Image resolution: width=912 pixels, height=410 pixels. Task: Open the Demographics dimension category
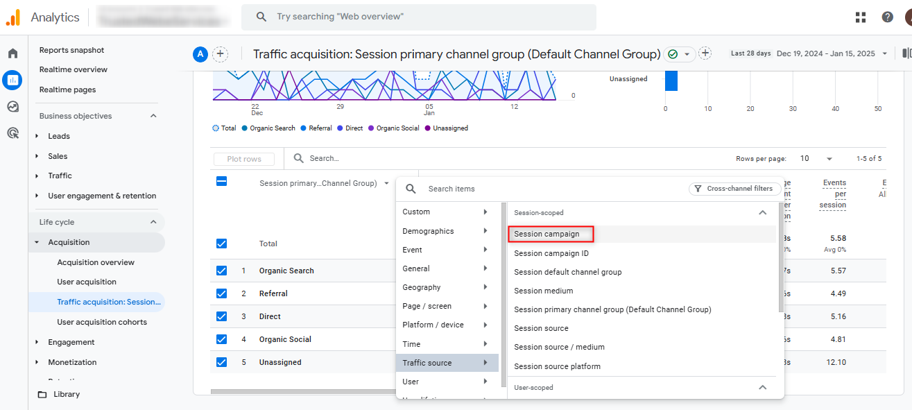point(447,231)
